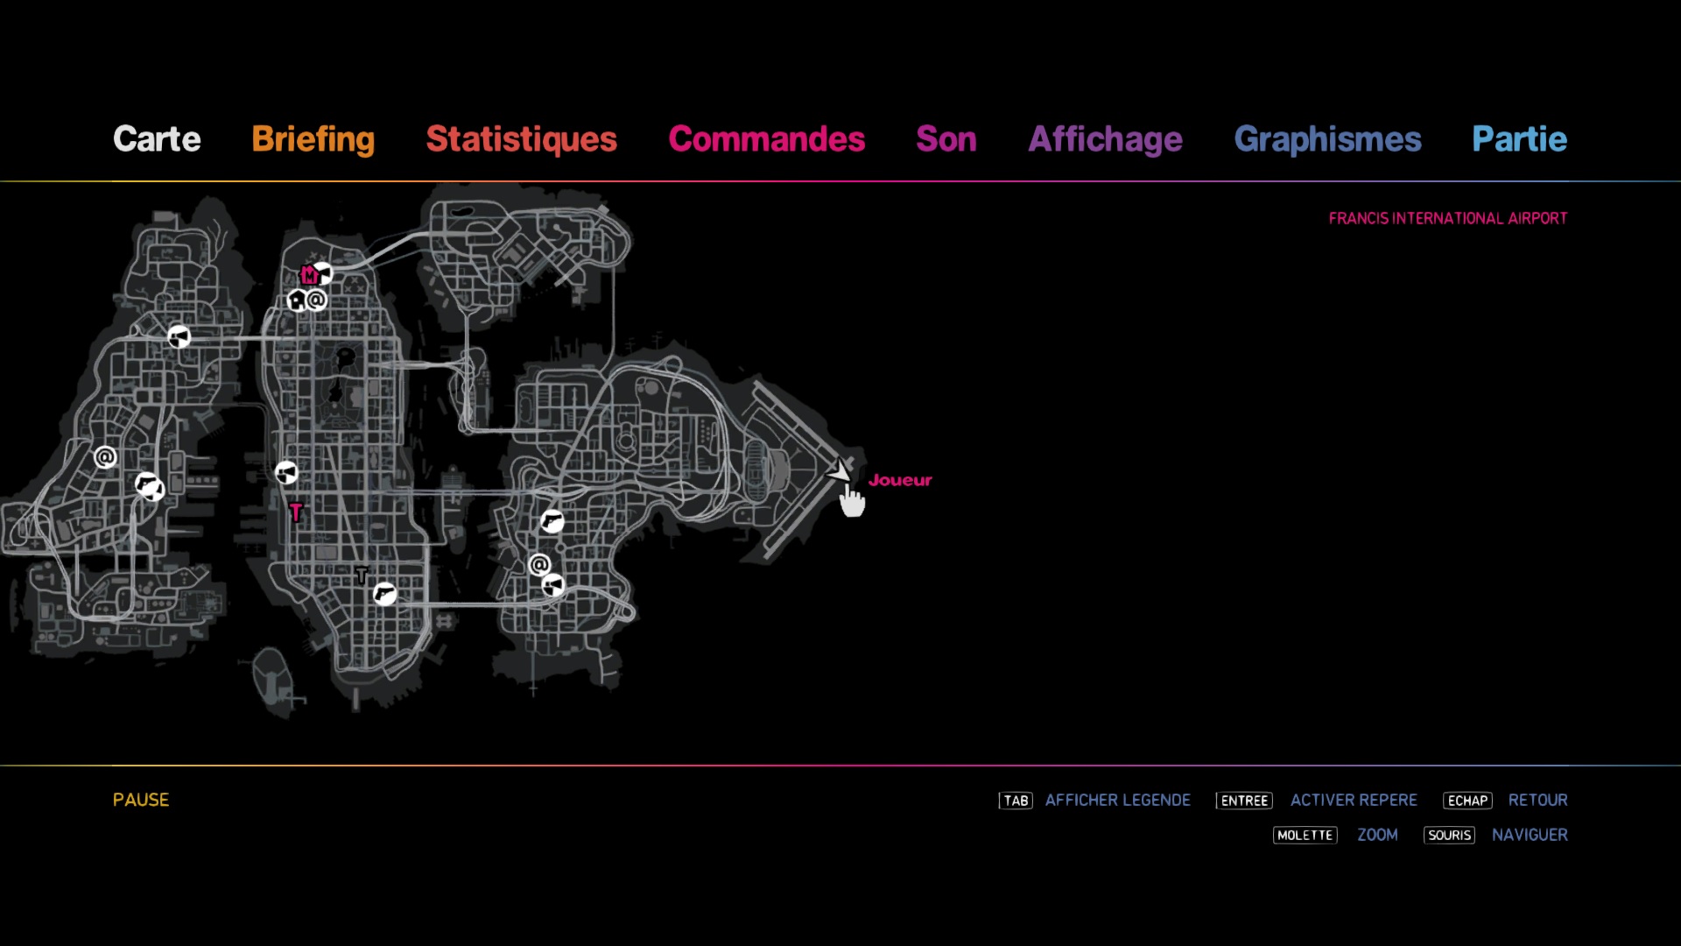This screenshot has width=1681, height=946.
Task: Click the gun shop pistol icon on the western island
Action: [149, 485]
